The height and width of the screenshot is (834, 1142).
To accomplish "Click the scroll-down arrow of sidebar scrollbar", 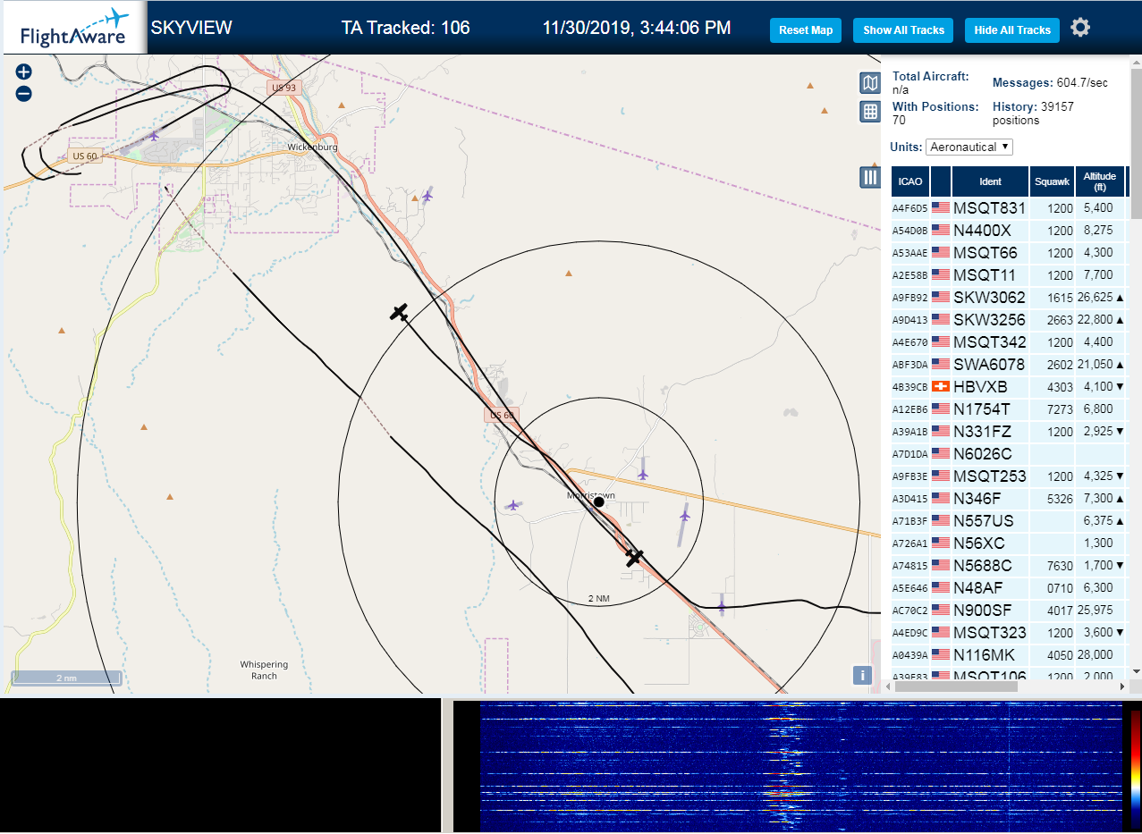I will coord(1137,671).
